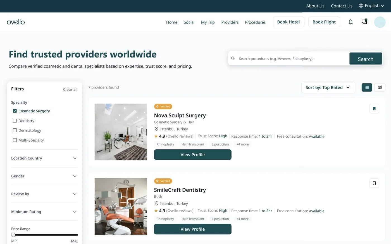Click the Price Range slider track
The width and height of the screenshot is (391, 244).
click(45, 235)
